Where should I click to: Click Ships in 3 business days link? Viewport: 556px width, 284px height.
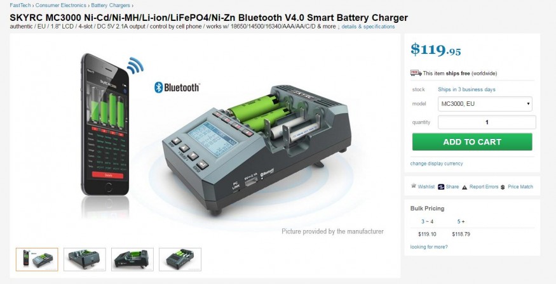[466, 89]
